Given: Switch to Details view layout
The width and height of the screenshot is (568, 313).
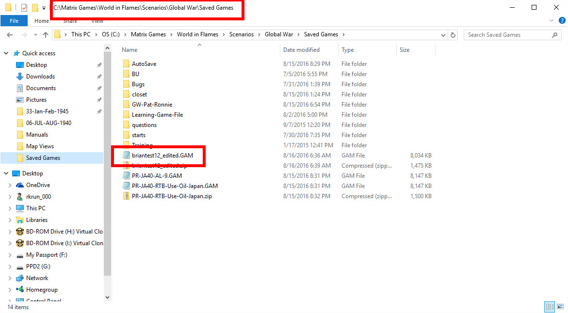Looking at the screenshot, I should [550, 307].
